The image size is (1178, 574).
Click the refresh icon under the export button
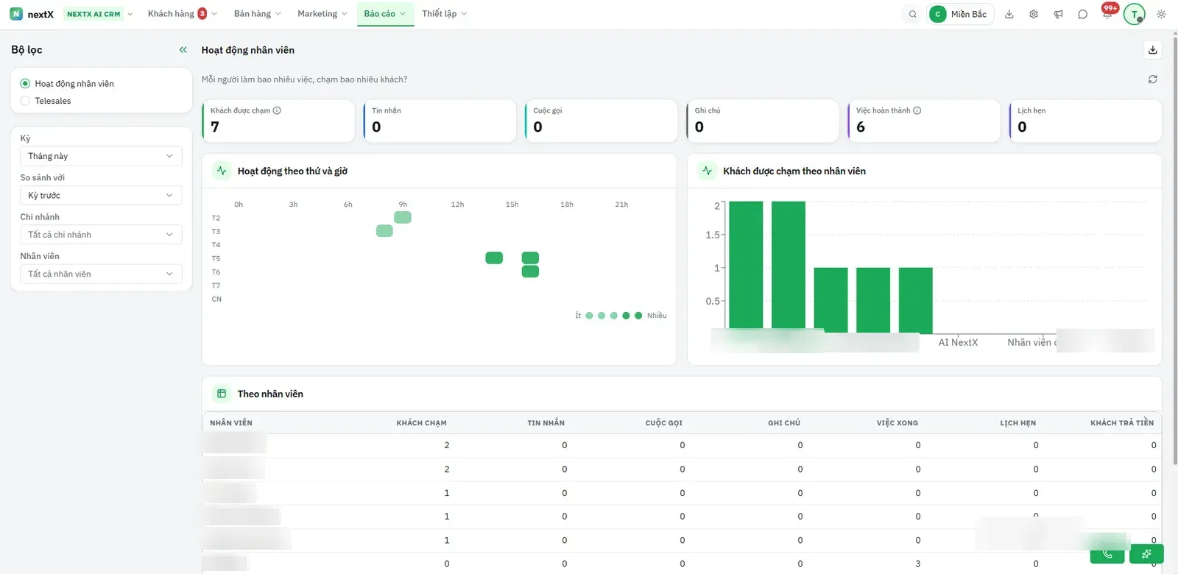[1153, 79]
